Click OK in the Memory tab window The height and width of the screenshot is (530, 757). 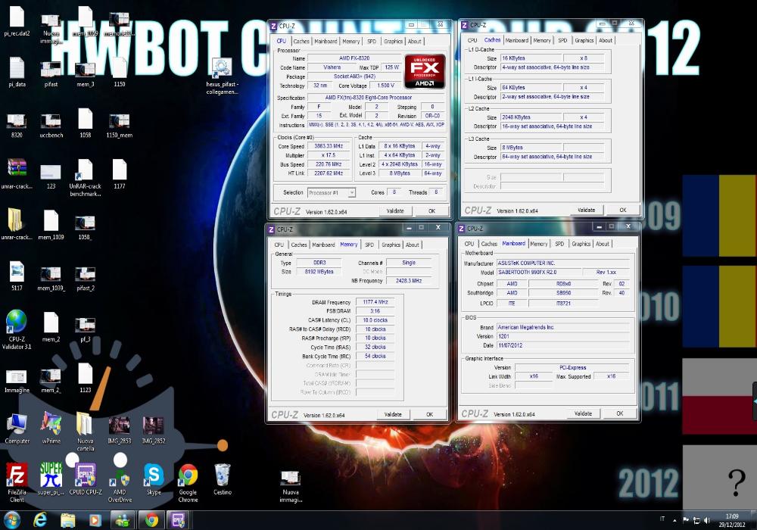pos(430,414)
